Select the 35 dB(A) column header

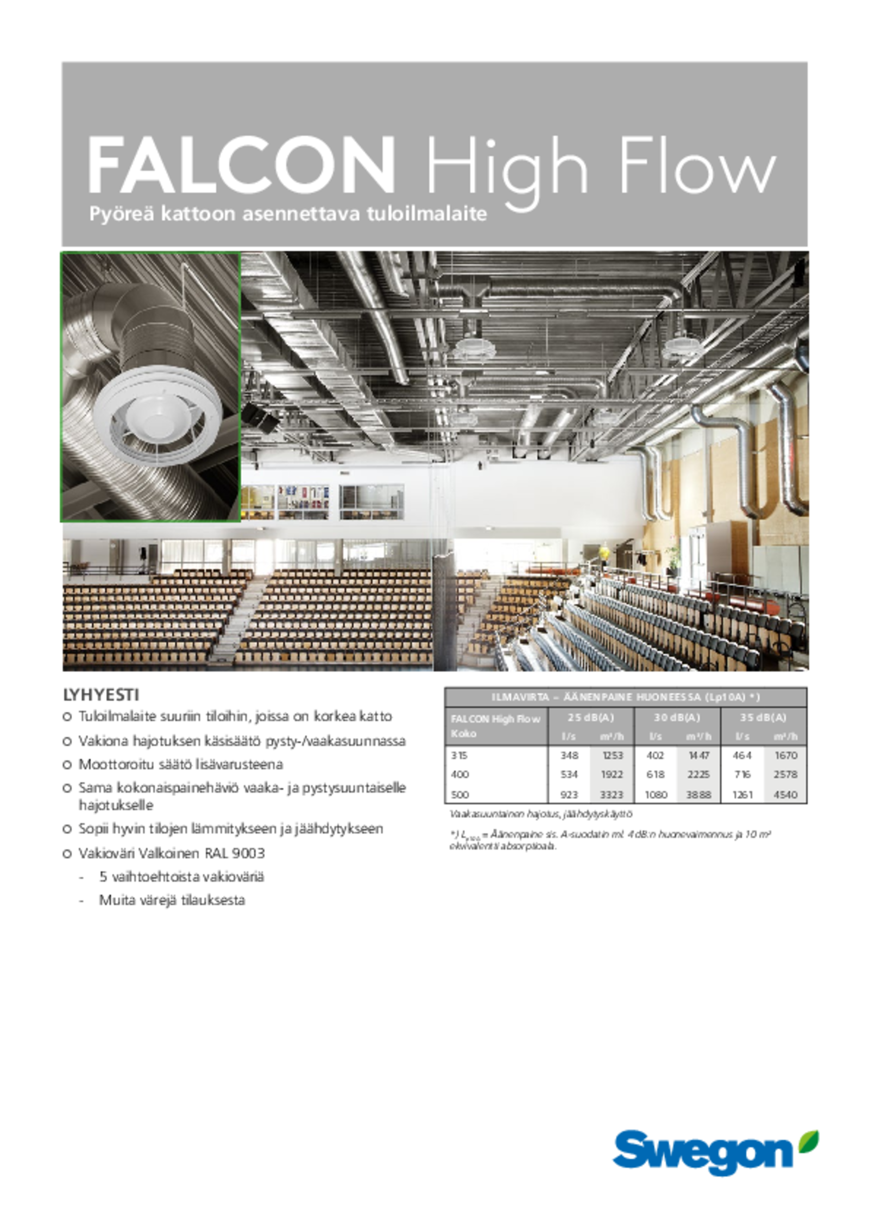[763, 717]
